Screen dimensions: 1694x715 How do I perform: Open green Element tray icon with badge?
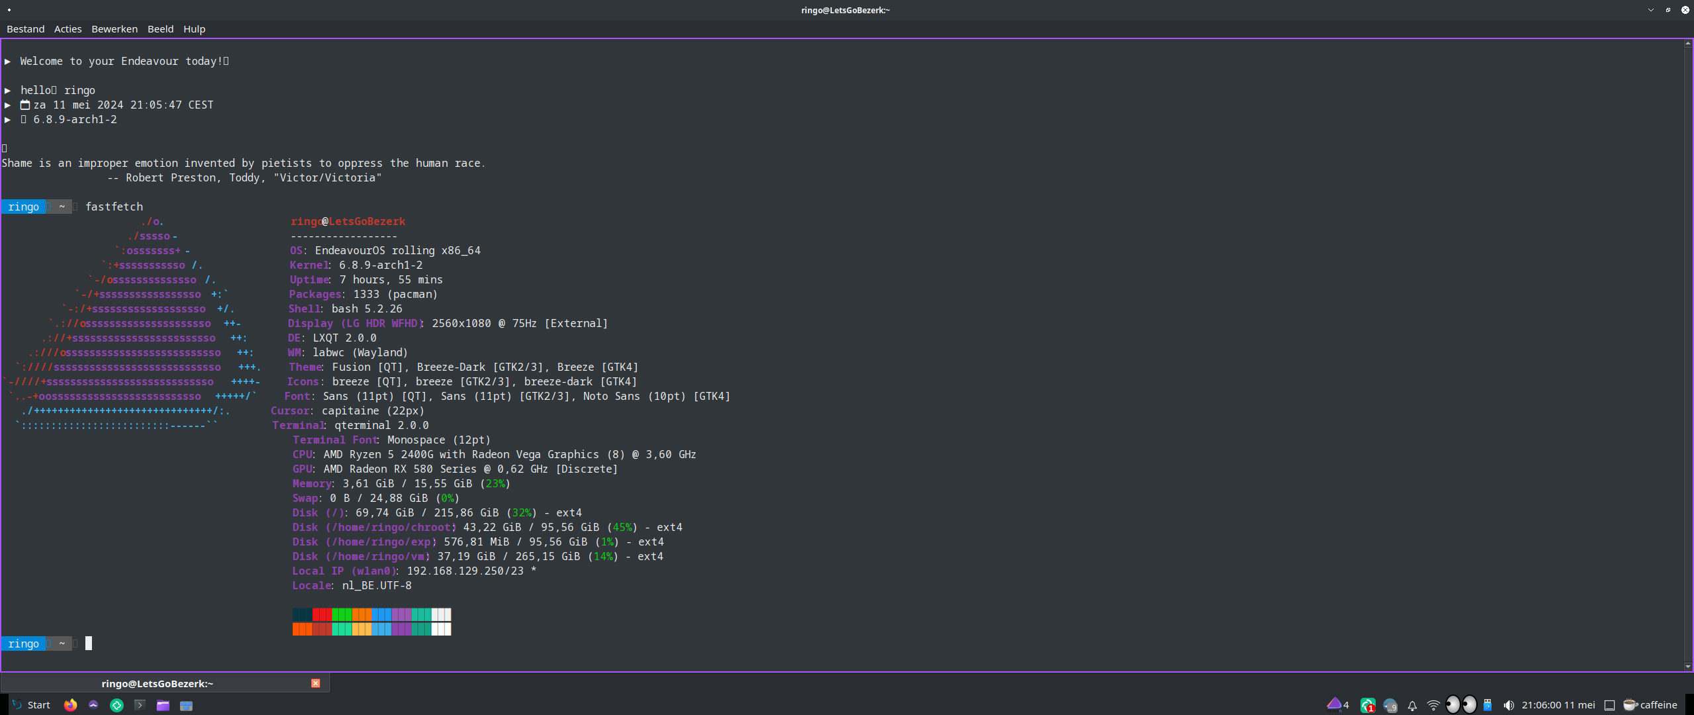tap(1368, 705)
